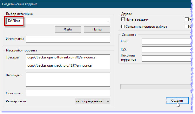Screen dimensions: 195x114
Task: Click the "Создать" button
Action: coord(177,100)
